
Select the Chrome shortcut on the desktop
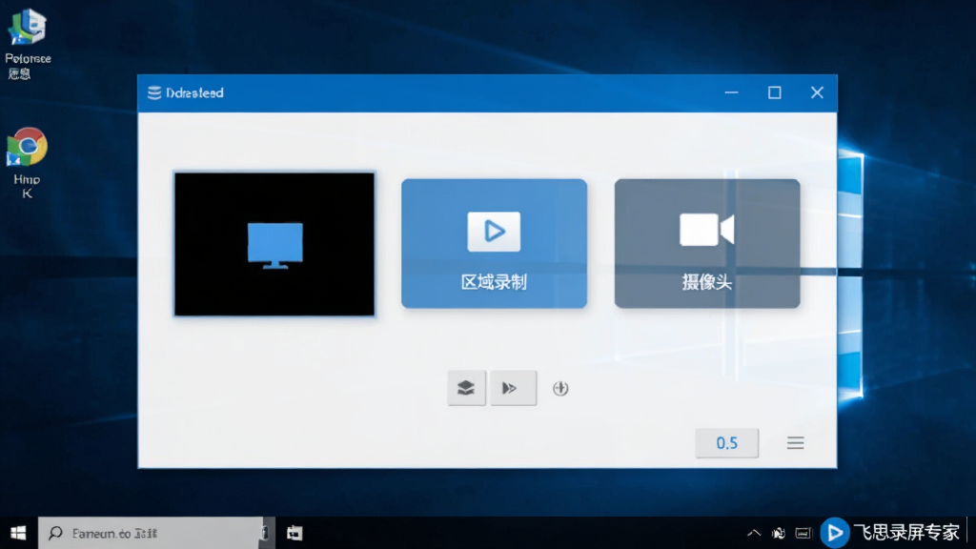click(27, 147)
